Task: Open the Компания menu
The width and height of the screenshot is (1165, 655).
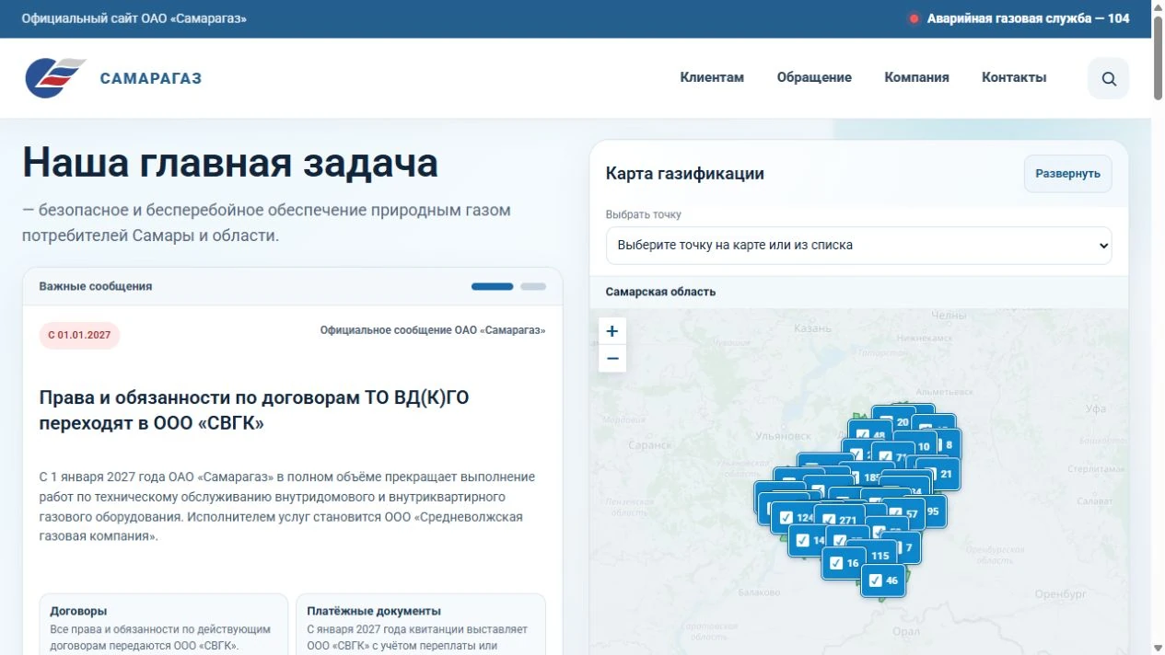Action: (916, 77)
